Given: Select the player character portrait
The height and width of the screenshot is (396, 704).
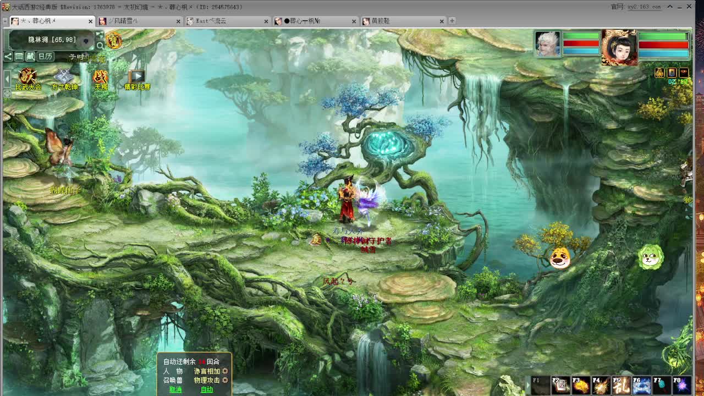Looking at the screenshot, I should click(620, 48).
